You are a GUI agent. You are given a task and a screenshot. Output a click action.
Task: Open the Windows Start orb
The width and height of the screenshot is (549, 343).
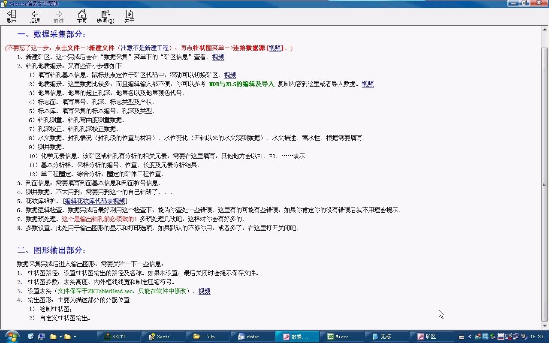coord(12,337)
